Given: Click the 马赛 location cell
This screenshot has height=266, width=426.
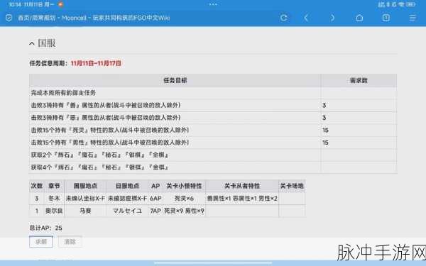Looking at the screenshot, I should point(85,211).
